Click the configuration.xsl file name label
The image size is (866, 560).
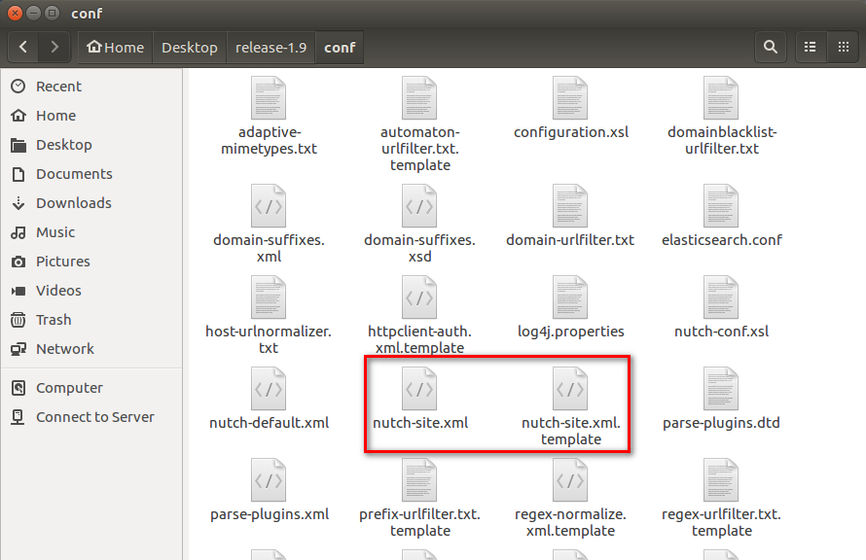tap(570, 132)
